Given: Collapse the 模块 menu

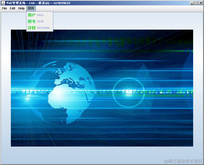Looking at the screenshot, I should tap(31, 8).
